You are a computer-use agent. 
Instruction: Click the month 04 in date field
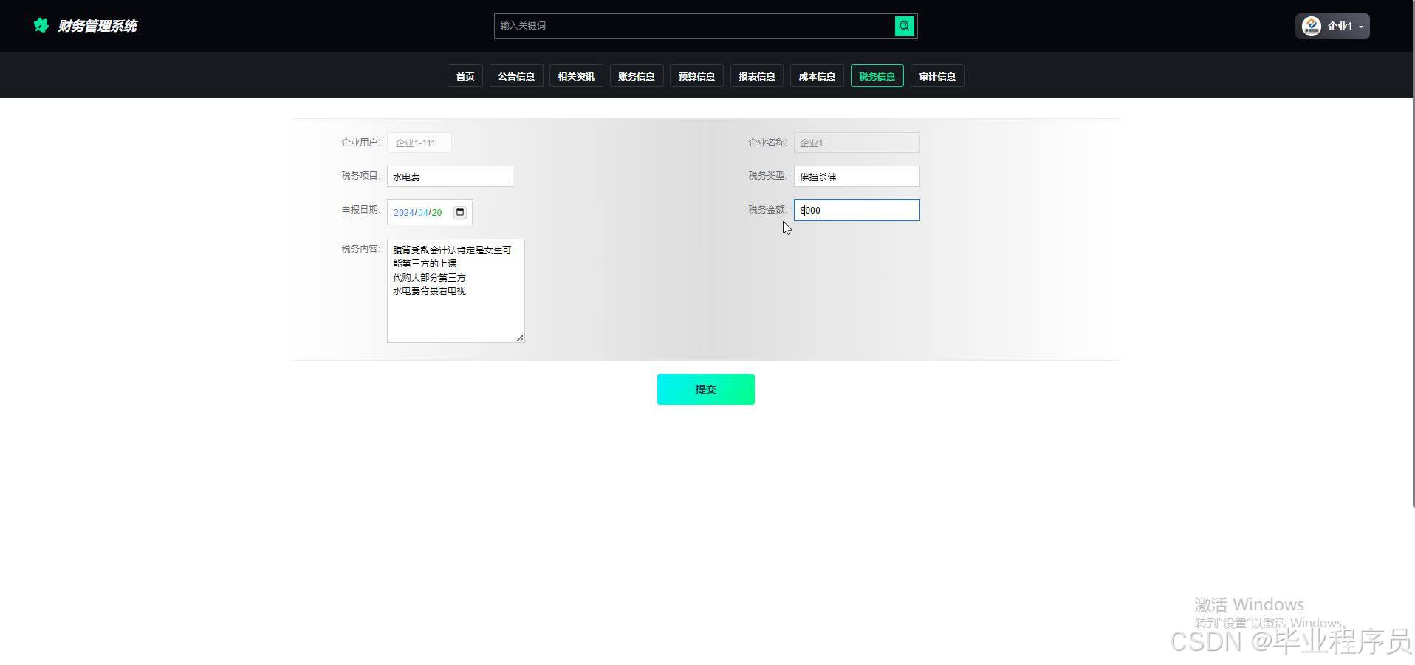[423, 212]
